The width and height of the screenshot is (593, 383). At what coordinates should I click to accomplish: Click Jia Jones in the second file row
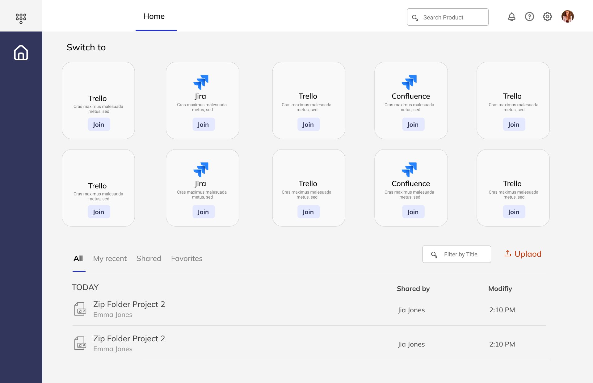411,344
